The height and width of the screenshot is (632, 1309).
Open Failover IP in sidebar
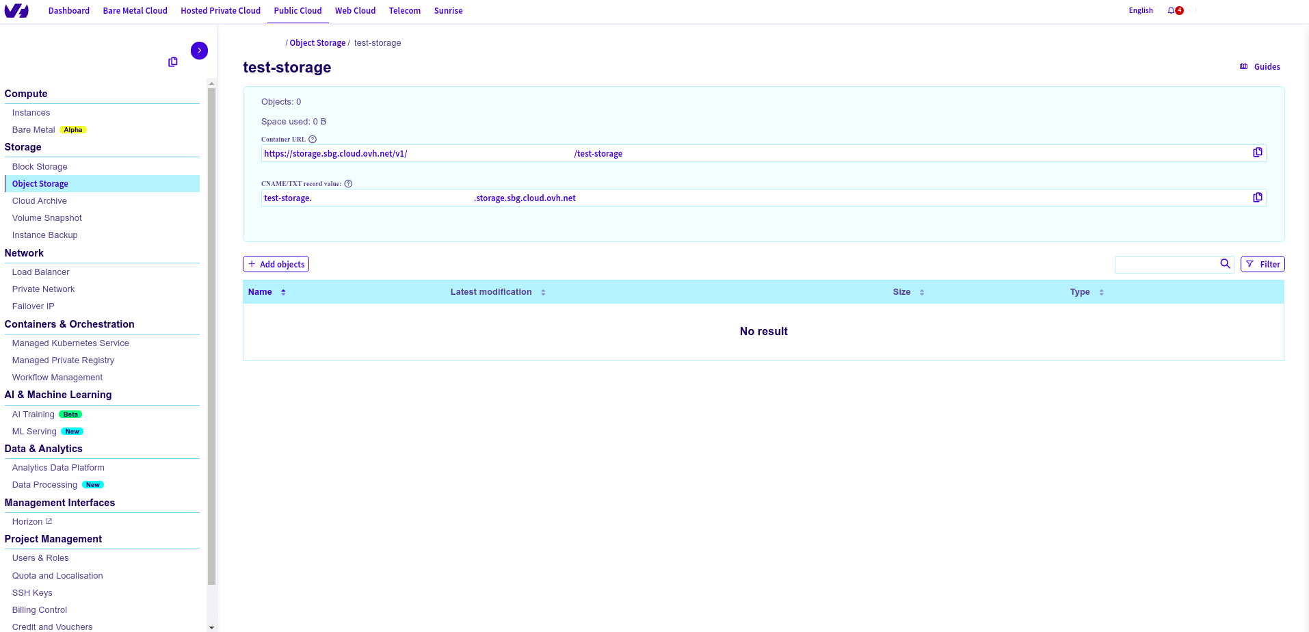33,306
